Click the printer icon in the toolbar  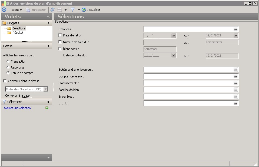(x=59, y=10)
